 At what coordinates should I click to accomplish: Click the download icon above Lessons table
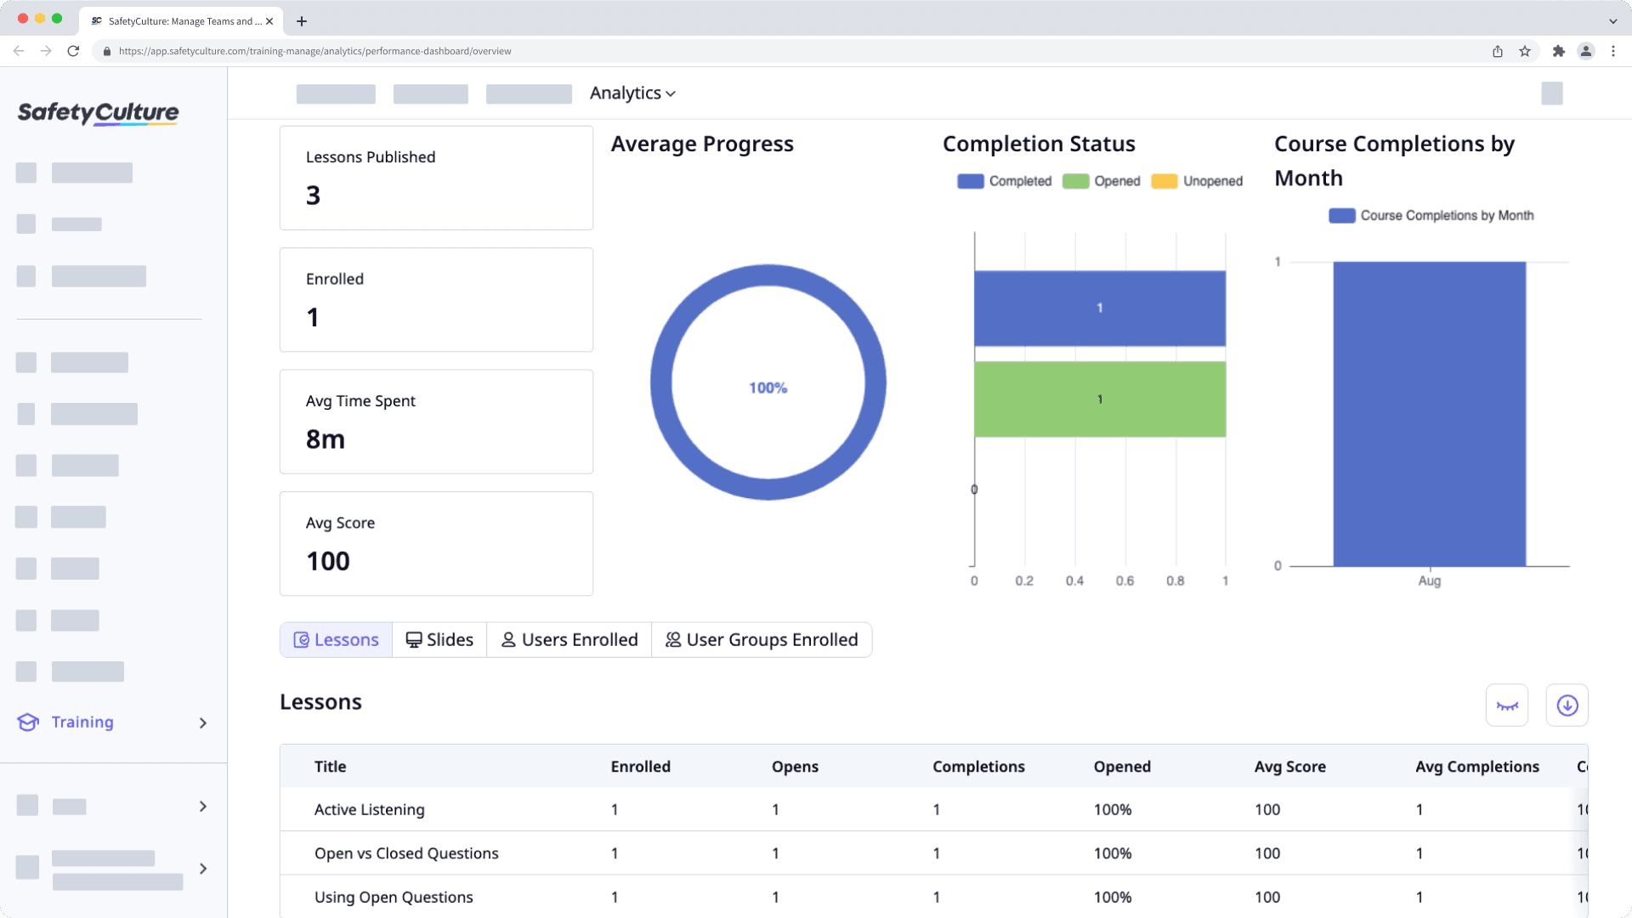(1567, 705)
